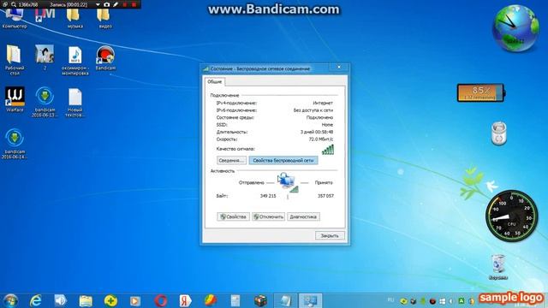Click the Bandicam bar move handle icon
This screenshot has width=548, height=308.
click(x=5, y=4)
